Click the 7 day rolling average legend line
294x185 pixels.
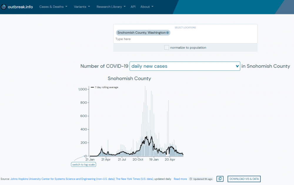point(92,87)
